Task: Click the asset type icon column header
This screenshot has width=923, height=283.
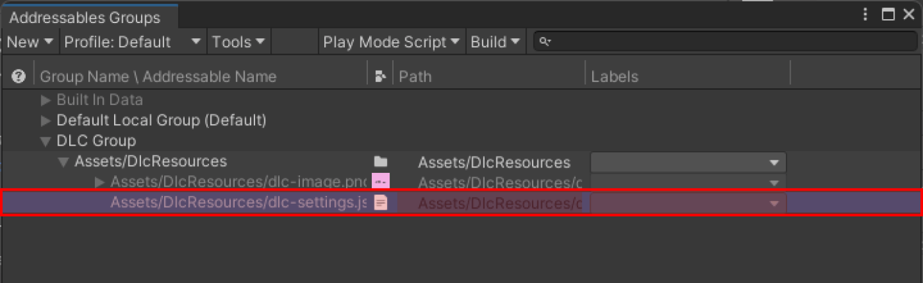Action: pyautogui.click(x=380, y=77)
